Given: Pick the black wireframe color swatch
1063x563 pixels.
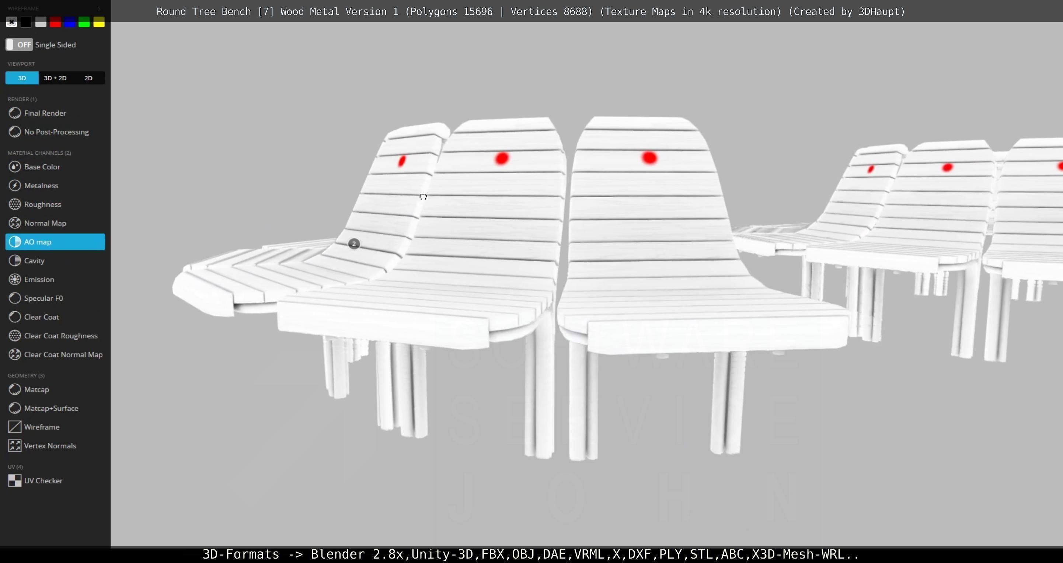Looking at the screenshot, I should tap(26, 22).
